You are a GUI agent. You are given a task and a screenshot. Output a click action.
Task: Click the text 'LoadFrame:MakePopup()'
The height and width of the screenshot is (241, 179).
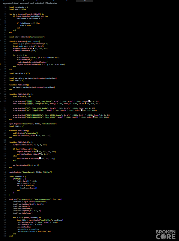[x=23, y=213]
